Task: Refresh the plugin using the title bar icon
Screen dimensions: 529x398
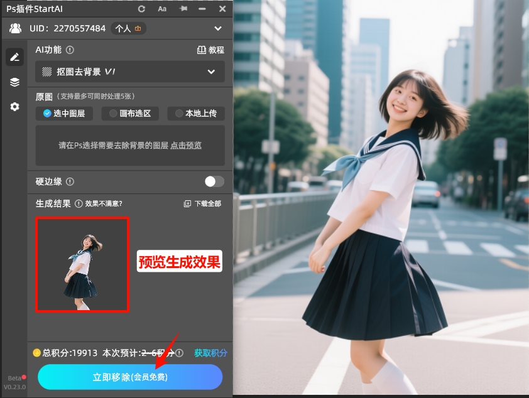Action: 142,9
